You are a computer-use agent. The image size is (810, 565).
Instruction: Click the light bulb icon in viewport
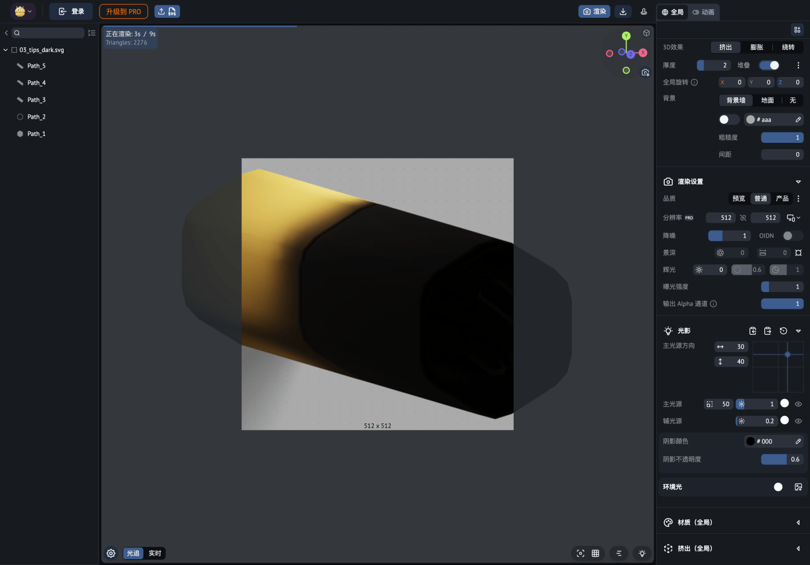[x=642, y=553]
